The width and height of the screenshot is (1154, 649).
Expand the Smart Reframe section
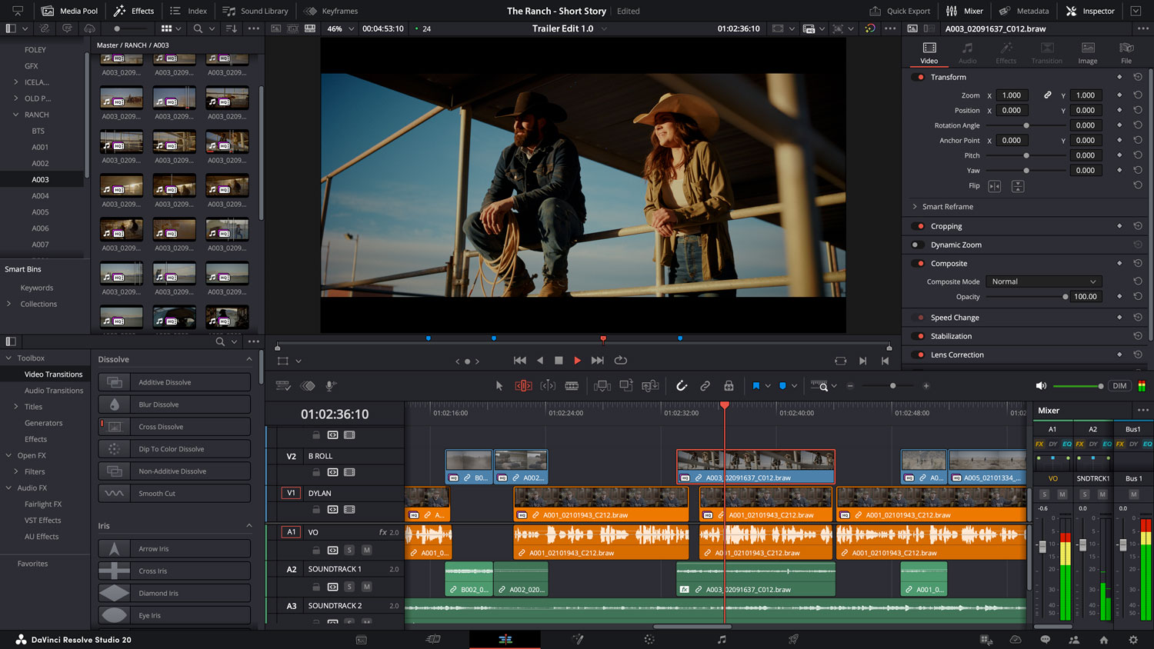tap(915, 207)
